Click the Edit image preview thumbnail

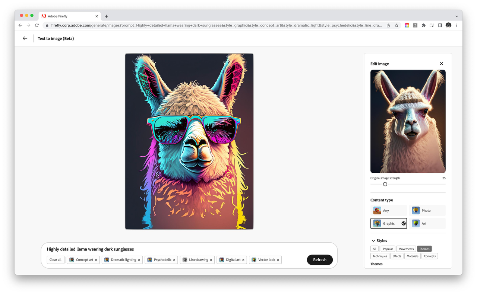tap(408, 121)
